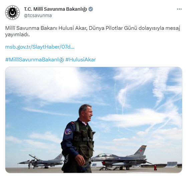Click the blue verified badge
The width and height of the screenshot is (186, 176).
tap(91, 9)
